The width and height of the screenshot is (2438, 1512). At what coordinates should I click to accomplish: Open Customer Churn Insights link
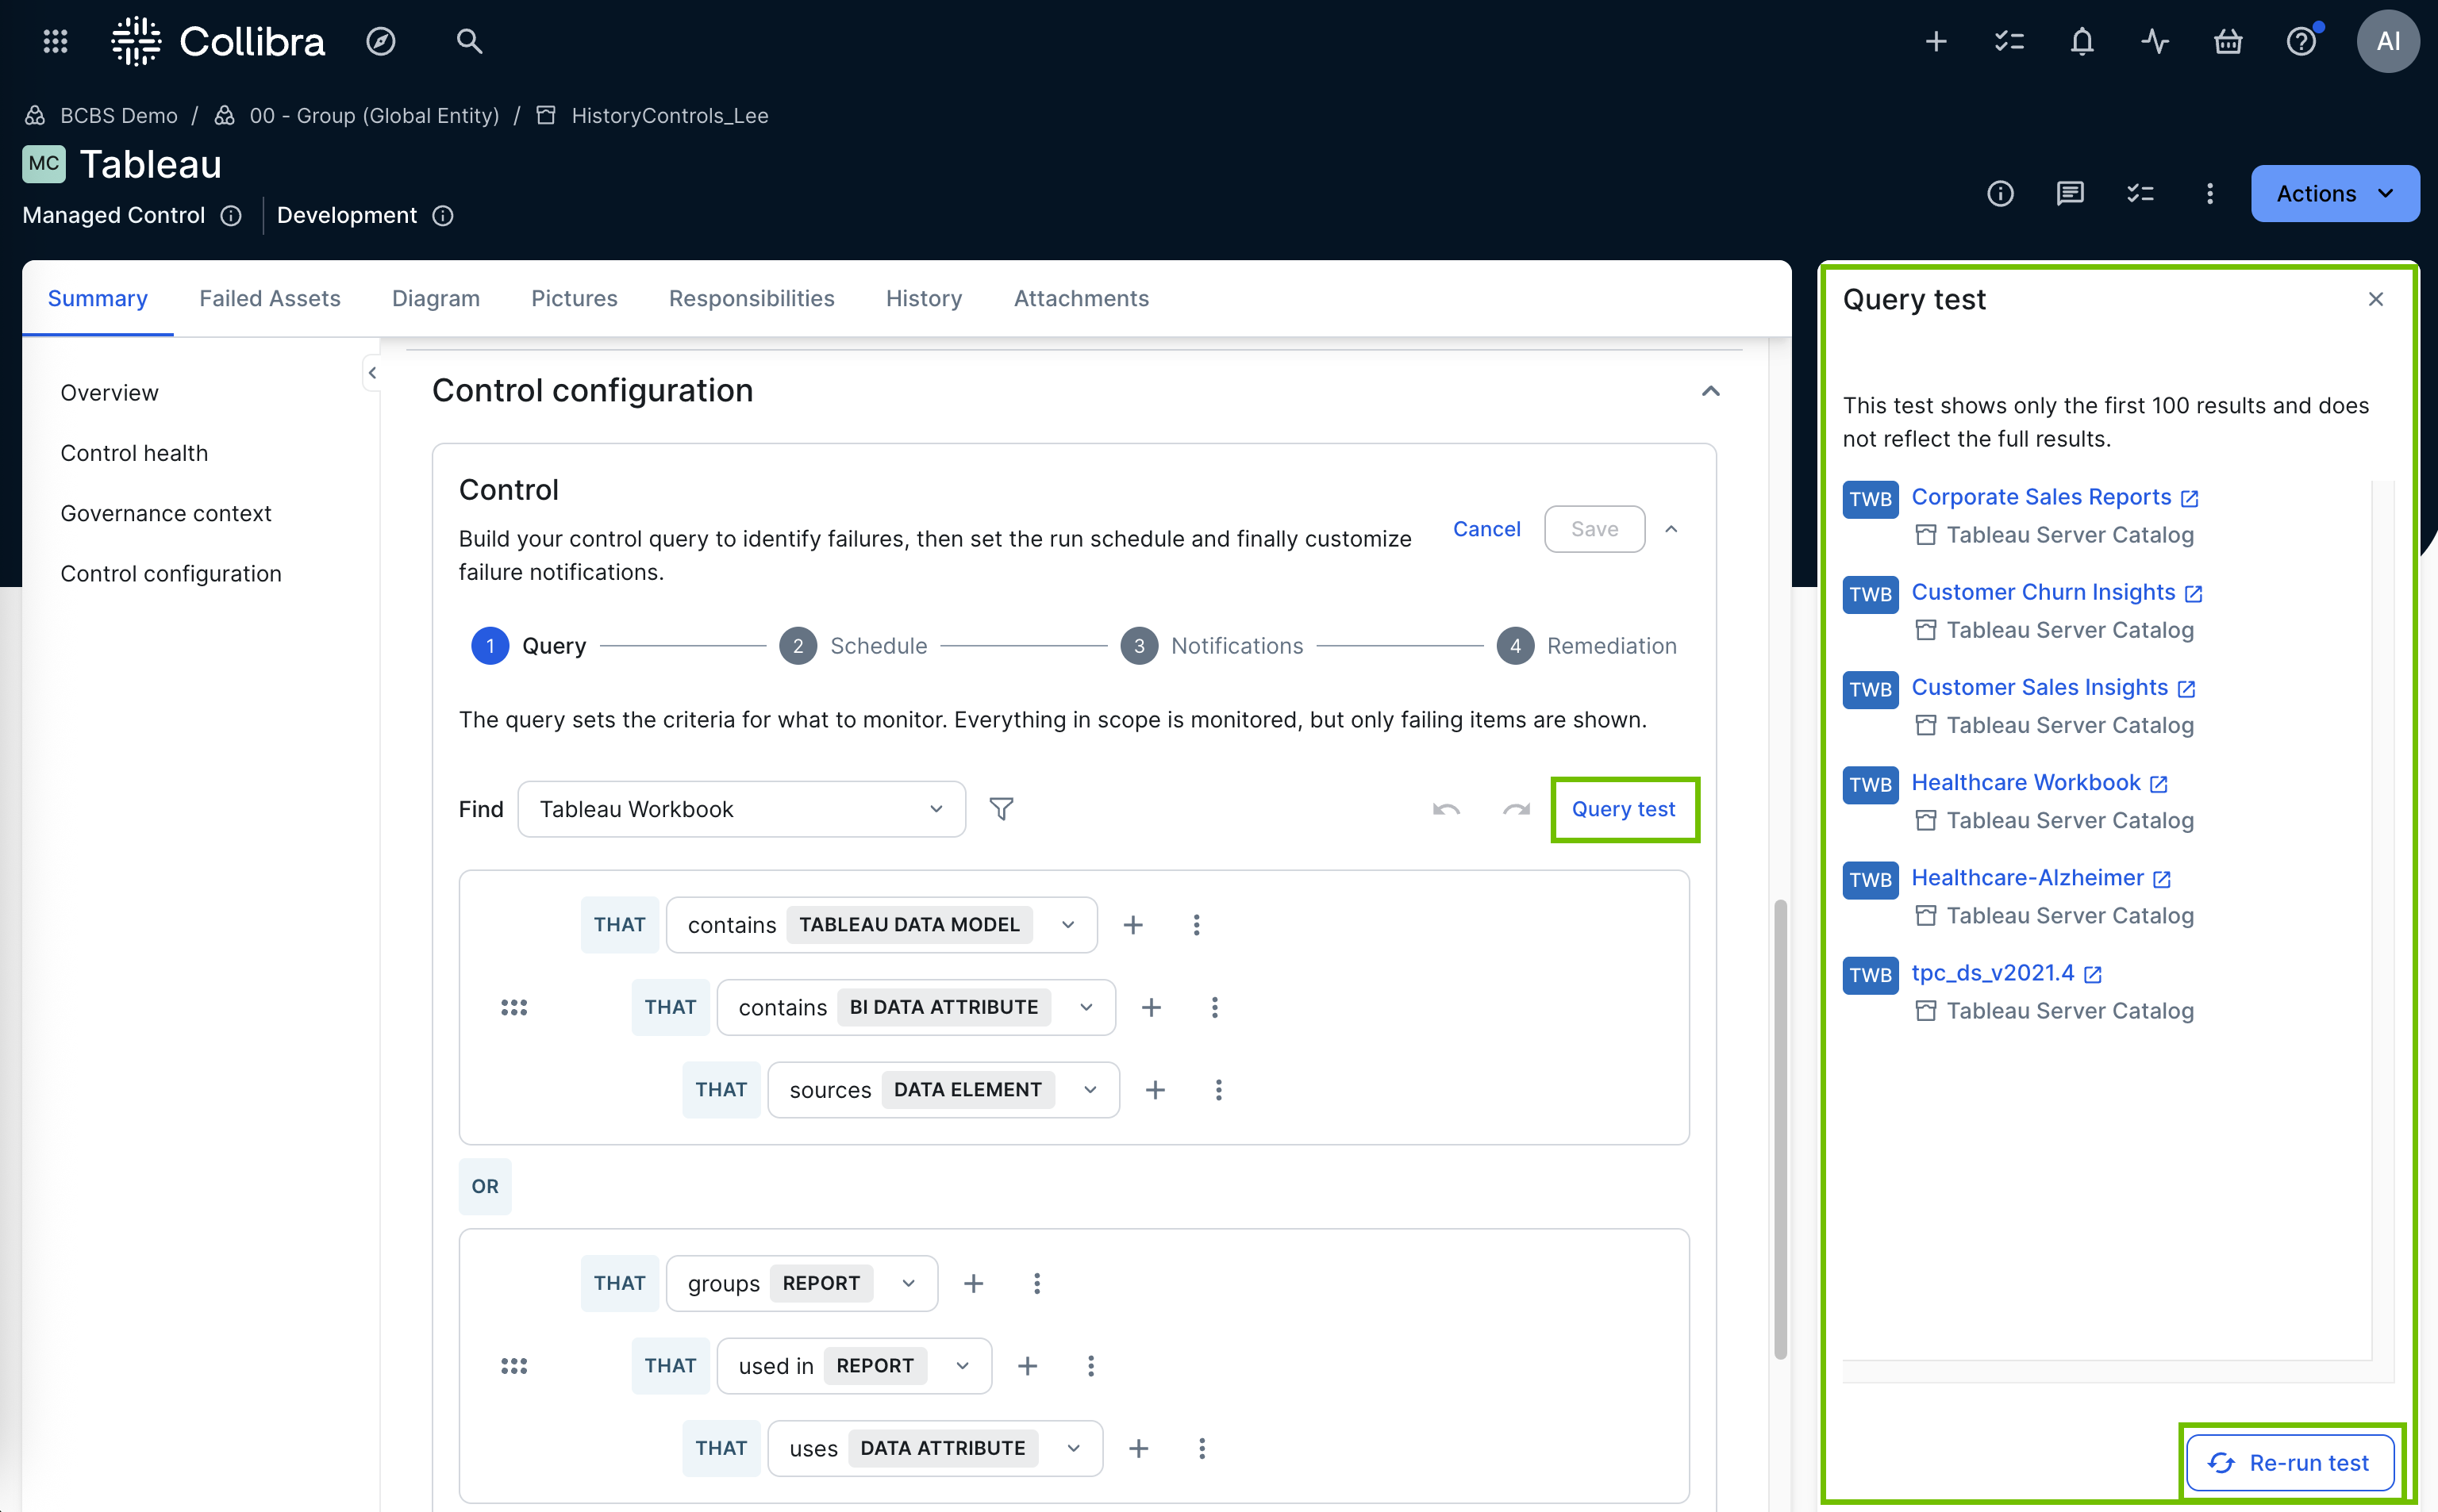[x=2043, y=592]
